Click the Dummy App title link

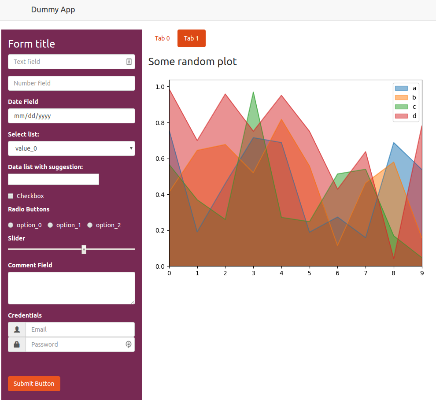pyautogui.click(x=53, y=10)
